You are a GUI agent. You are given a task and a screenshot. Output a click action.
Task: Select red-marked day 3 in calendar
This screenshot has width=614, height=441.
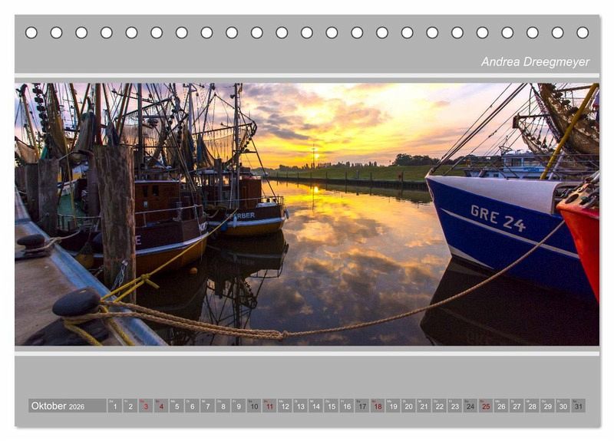point(146,406)
